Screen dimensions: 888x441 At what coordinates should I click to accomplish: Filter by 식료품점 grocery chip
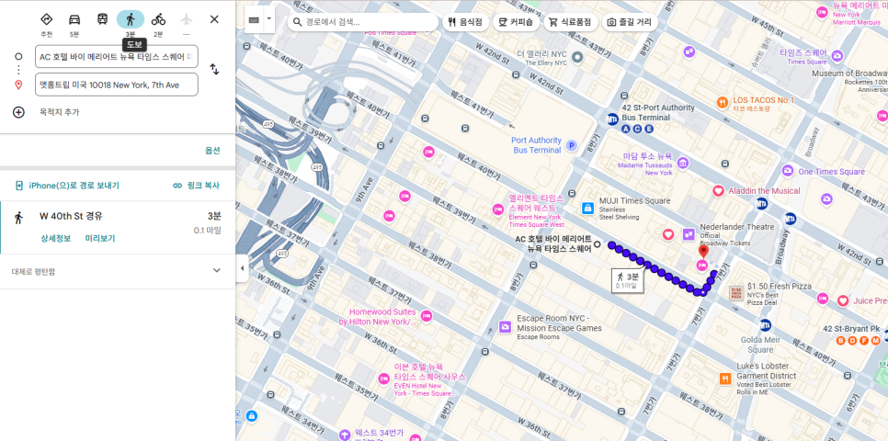click(570, 22)
